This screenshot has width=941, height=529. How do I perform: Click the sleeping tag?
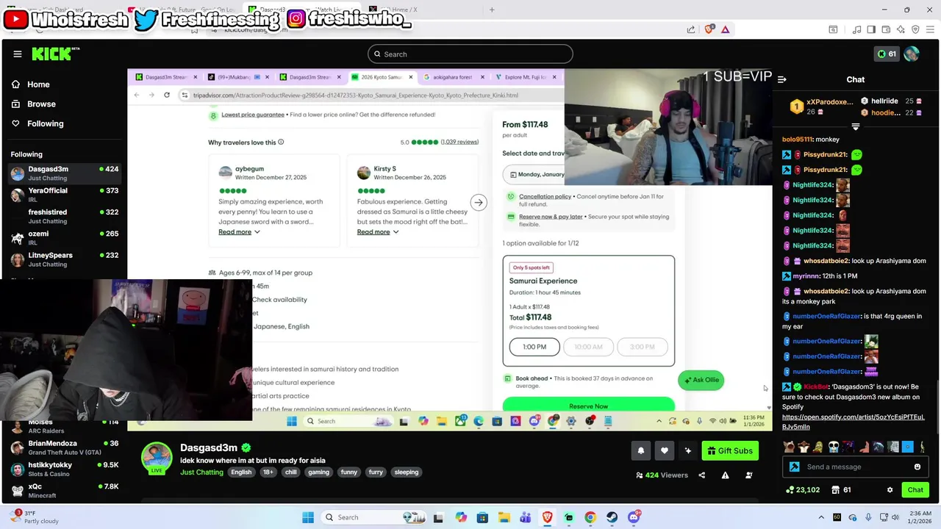406,472
